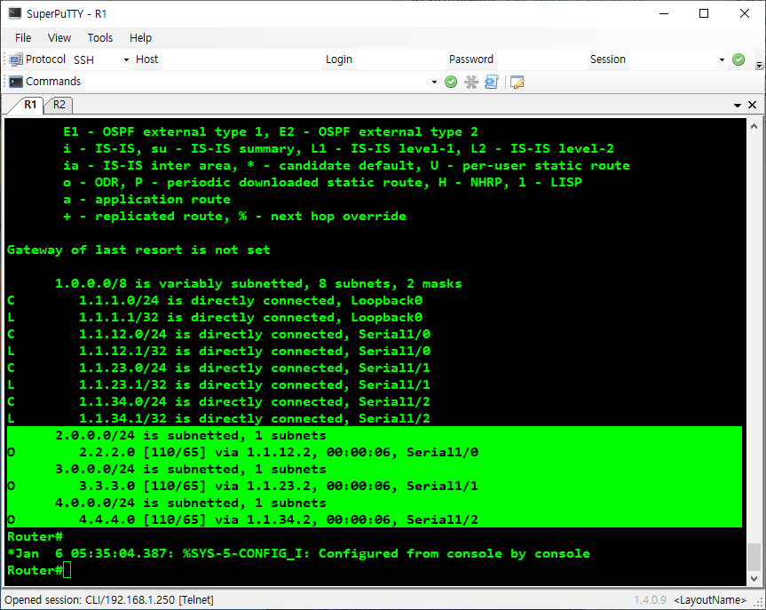Click the gray asterisk mask icon

pos(471,82)
